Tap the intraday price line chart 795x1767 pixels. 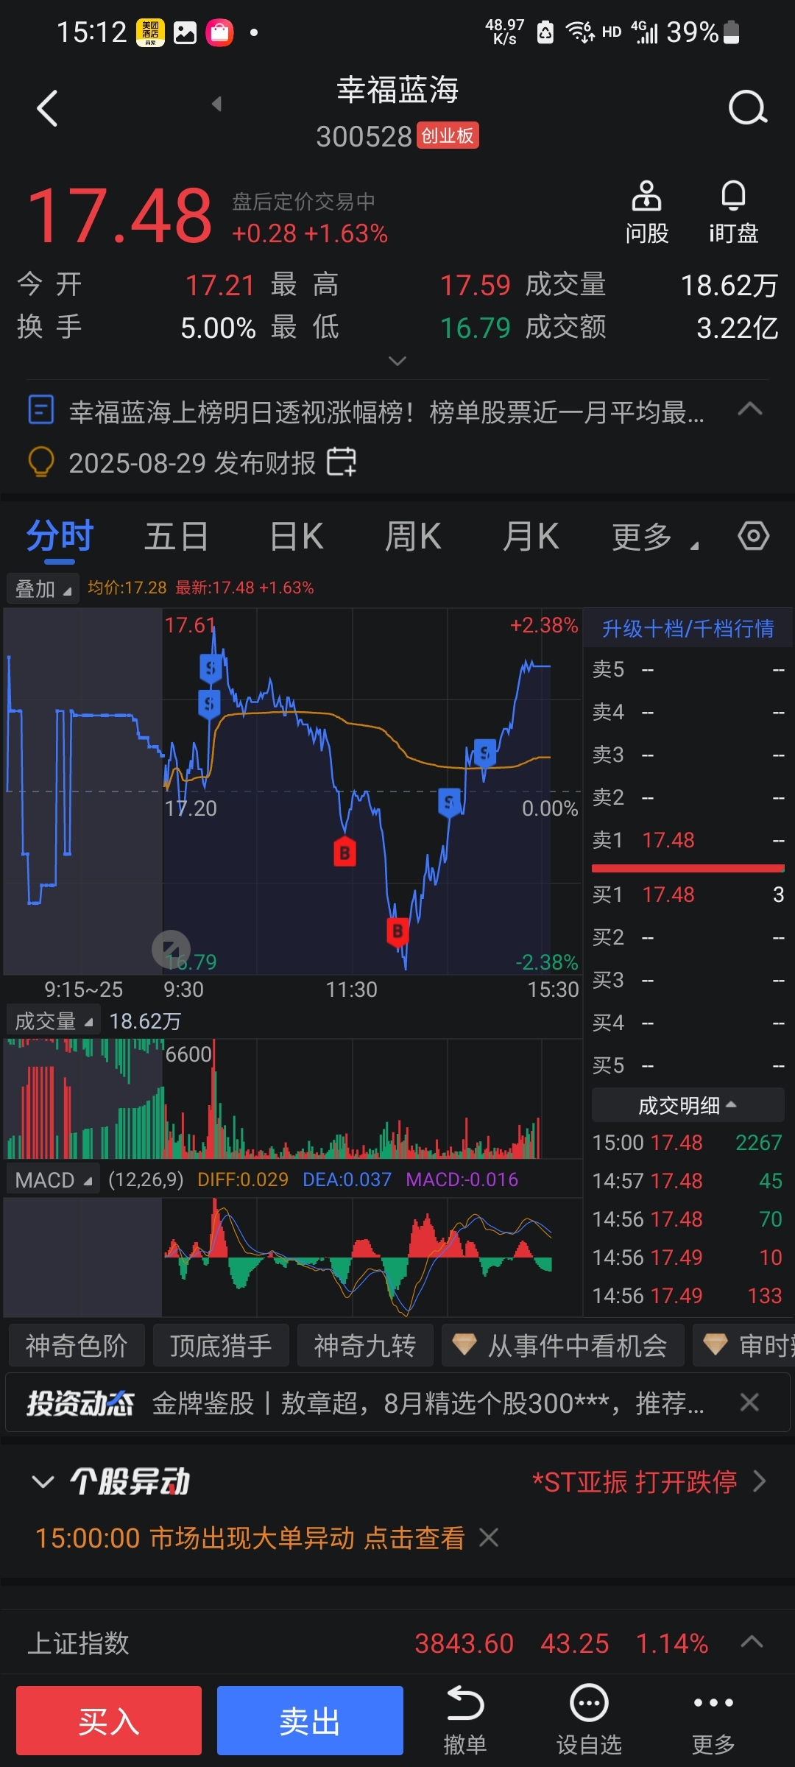293,791
